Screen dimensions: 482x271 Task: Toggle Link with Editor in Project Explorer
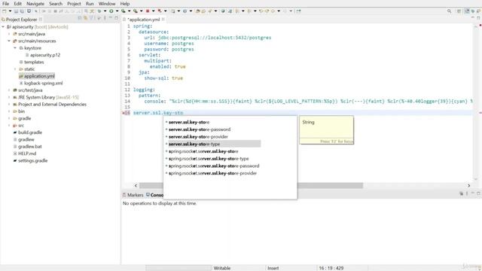click(86, 18)
